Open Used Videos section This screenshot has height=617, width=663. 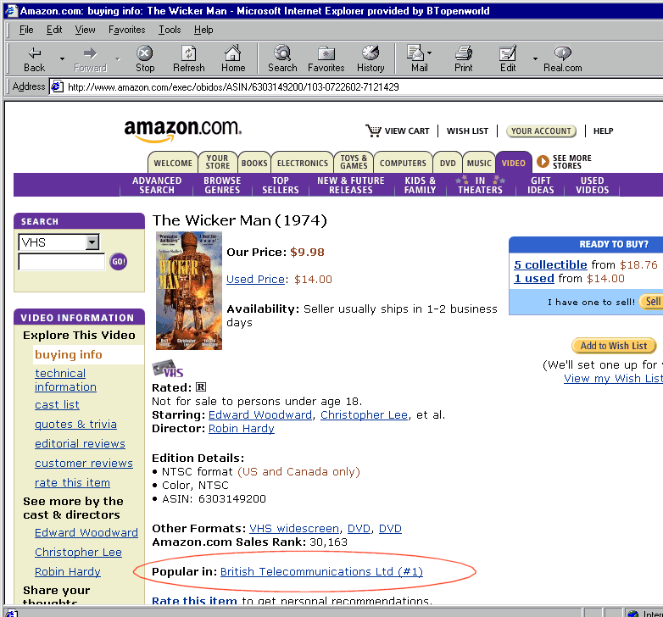592,185
